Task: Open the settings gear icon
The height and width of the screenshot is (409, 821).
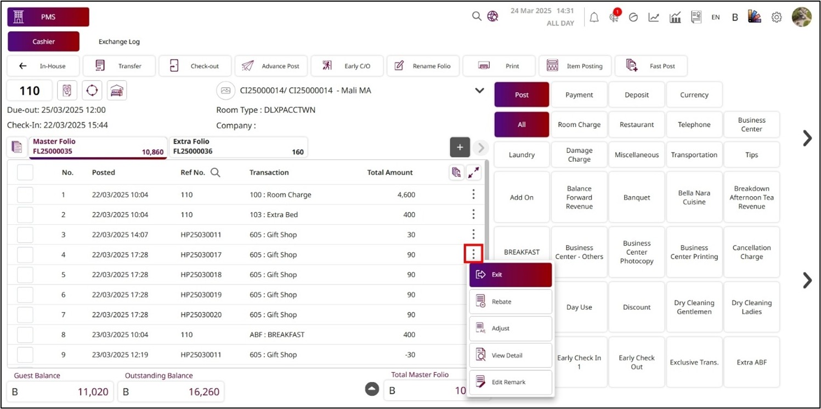Action: pyautogui.click(x=776, y=18)
